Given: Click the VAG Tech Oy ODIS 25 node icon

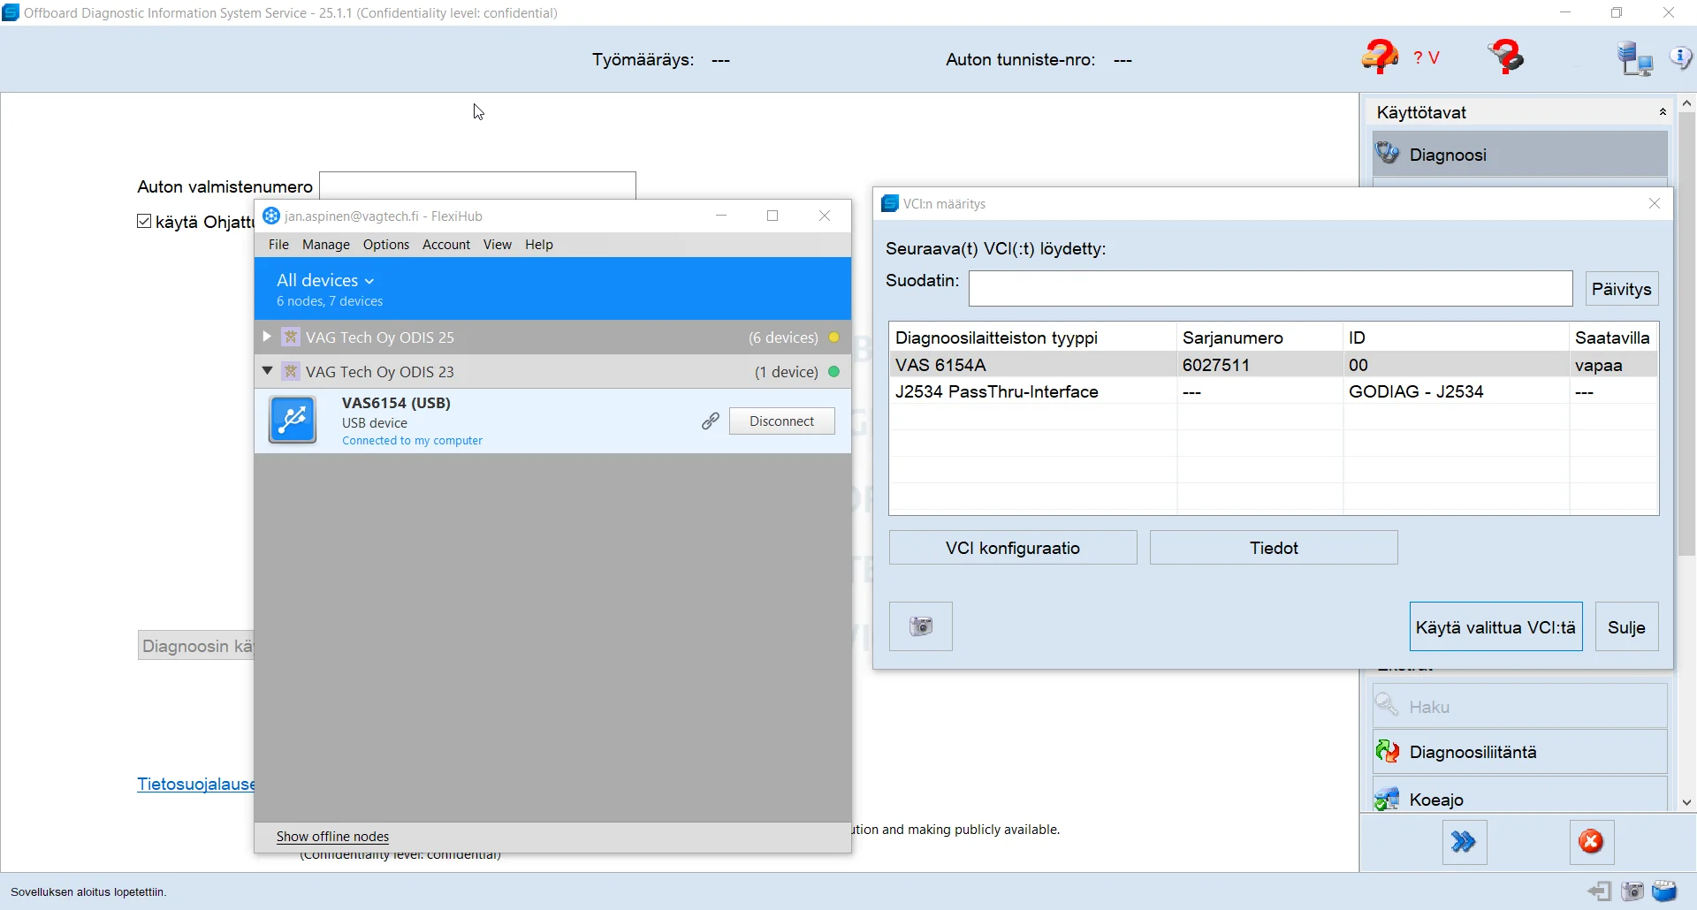Looking at the screenshot, I should [x=291, y=337].
